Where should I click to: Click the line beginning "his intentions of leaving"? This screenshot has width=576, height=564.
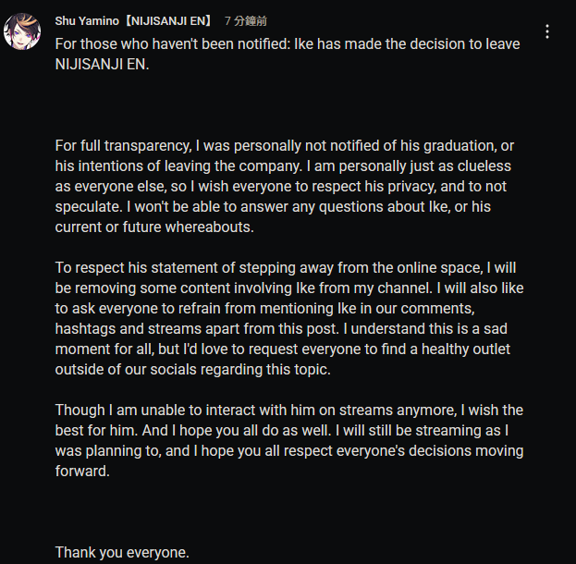pyautogui.click(x=283, y=166)
